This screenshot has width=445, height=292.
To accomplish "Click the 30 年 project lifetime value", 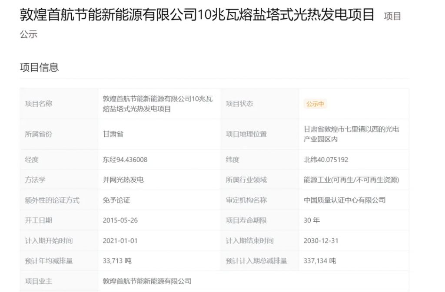I will click(x=312, y=220).
